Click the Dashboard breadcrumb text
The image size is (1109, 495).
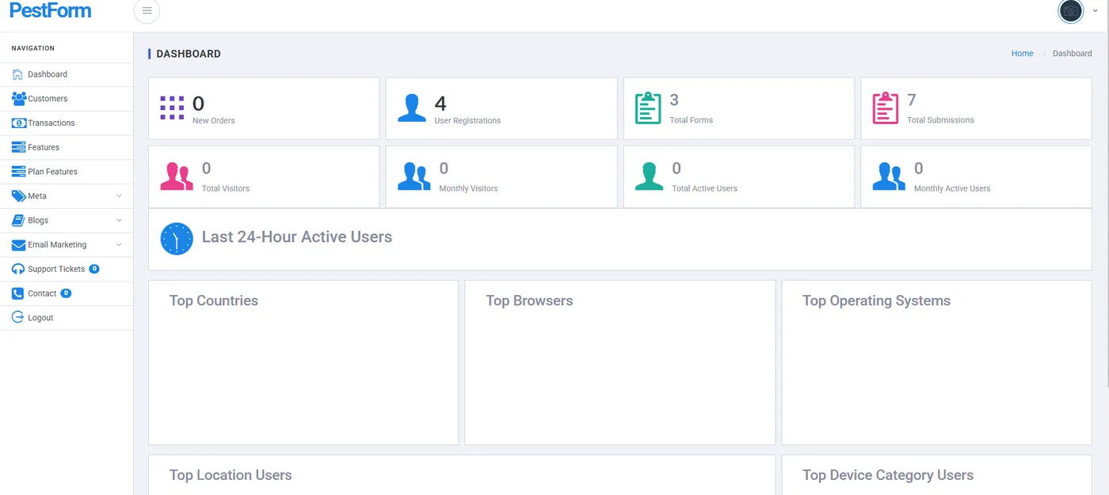pyautogui.click(x=1072, y=54)
